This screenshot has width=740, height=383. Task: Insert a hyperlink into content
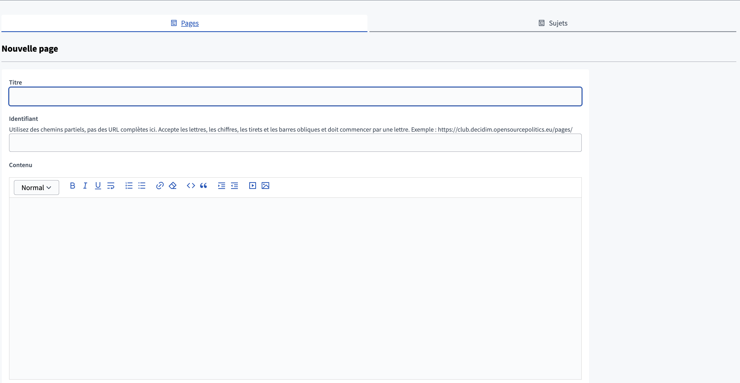[x=160, y=186]
